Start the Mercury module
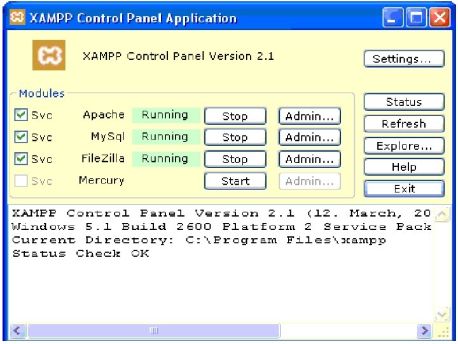This screenshot has height=344, width=458. click(x=235, y=181)
